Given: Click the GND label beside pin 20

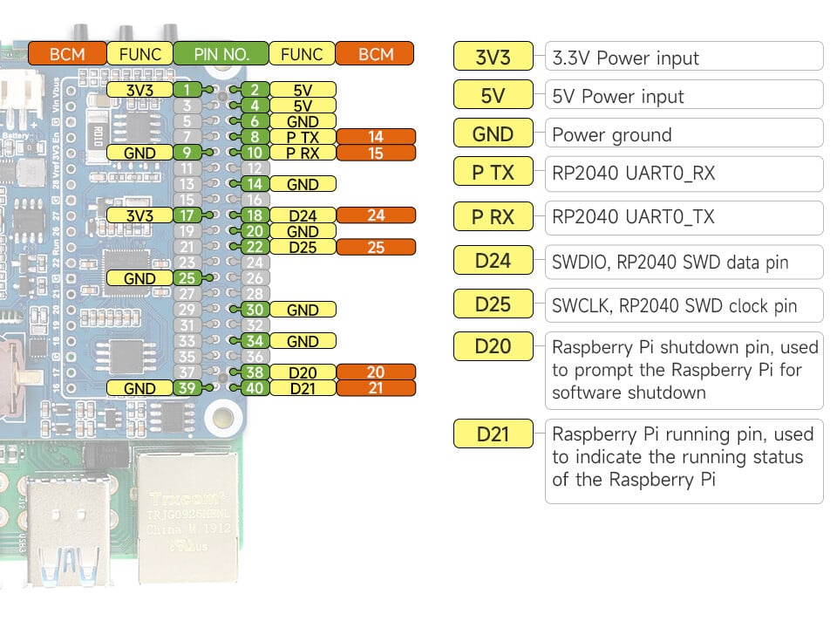Looking at the screenshot, I should 303,230.
